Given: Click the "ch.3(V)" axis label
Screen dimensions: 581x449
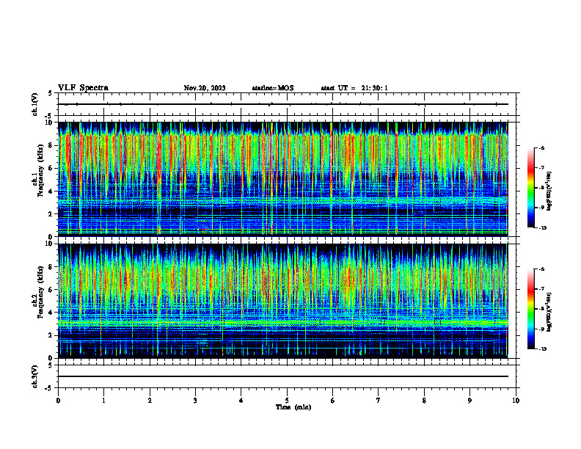Looking at the screenshot, I should (x=35, y=376).
